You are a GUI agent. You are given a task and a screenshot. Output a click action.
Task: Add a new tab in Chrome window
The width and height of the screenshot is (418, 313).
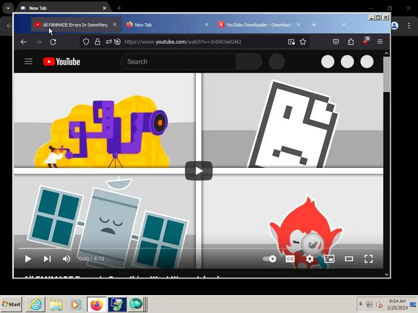[119, 8]
